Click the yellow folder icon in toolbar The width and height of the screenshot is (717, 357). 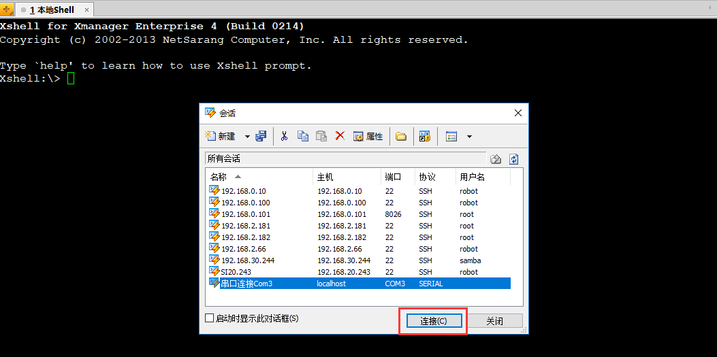tap(401, 136)
